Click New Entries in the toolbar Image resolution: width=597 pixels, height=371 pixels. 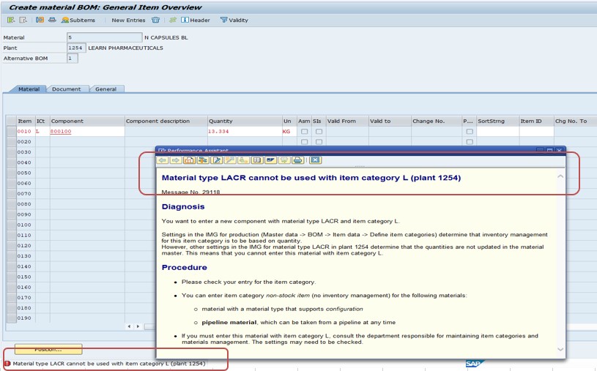point(128,20)
